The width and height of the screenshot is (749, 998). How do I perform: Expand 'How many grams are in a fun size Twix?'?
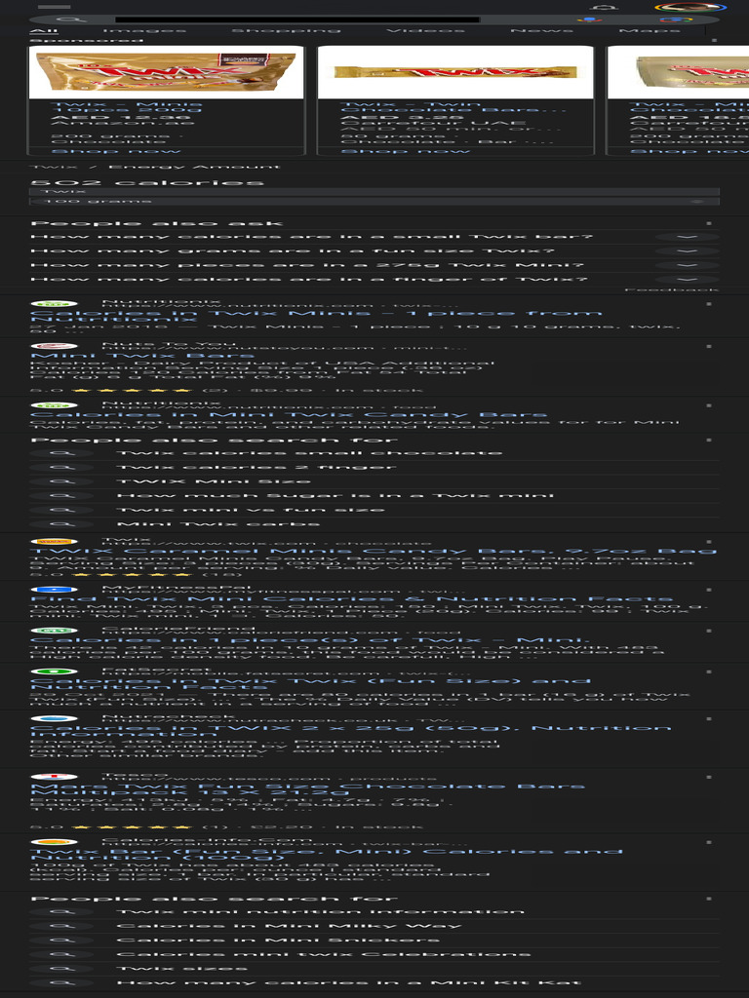coord(374,250)
